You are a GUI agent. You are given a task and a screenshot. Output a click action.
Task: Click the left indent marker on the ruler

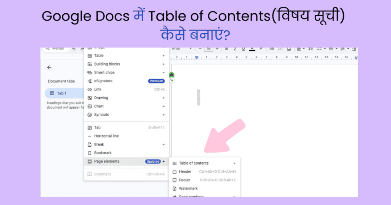pos(197,58)
